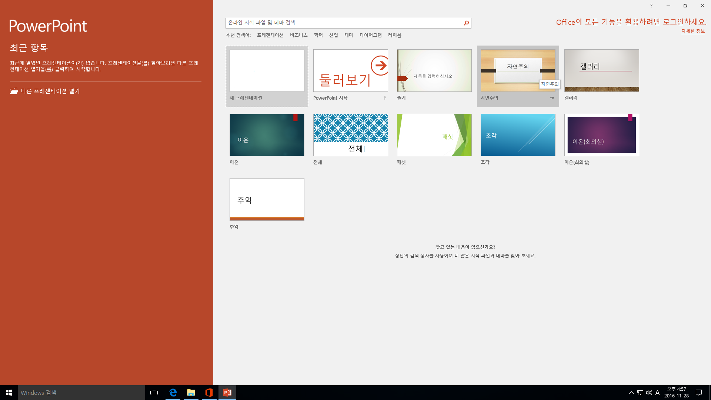Choose the 추억 template thumbnail

point(267,200)
